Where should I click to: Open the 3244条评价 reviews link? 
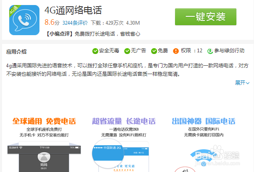click(x=75, y=23)
